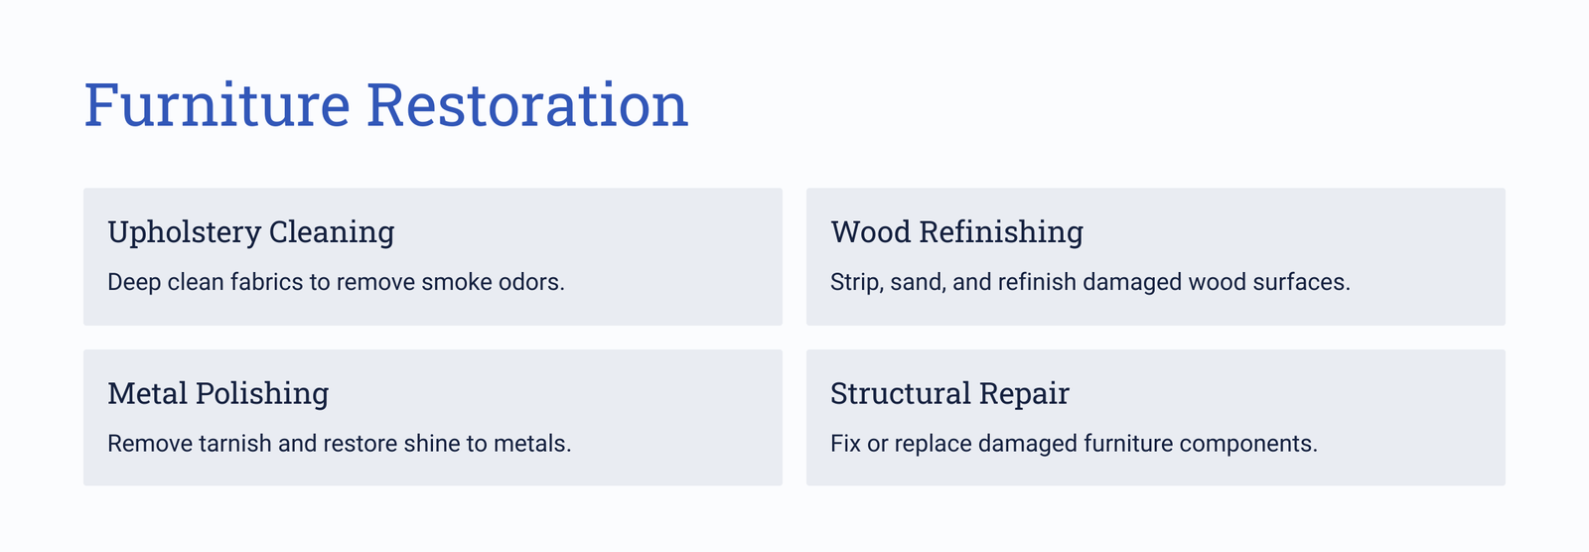Viewport: 1589px width, 552px height.
Task: Click the word Refinishing in the card title
Action: [1001, 233]
